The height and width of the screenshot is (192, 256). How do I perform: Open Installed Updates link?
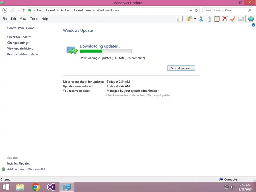tap(18, 163)
